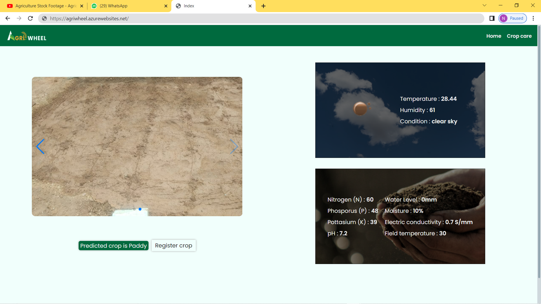Image resolution: width=541 pixels, height=304 pixels.
Task: Click the Register crop button
Action: point(174,245)
